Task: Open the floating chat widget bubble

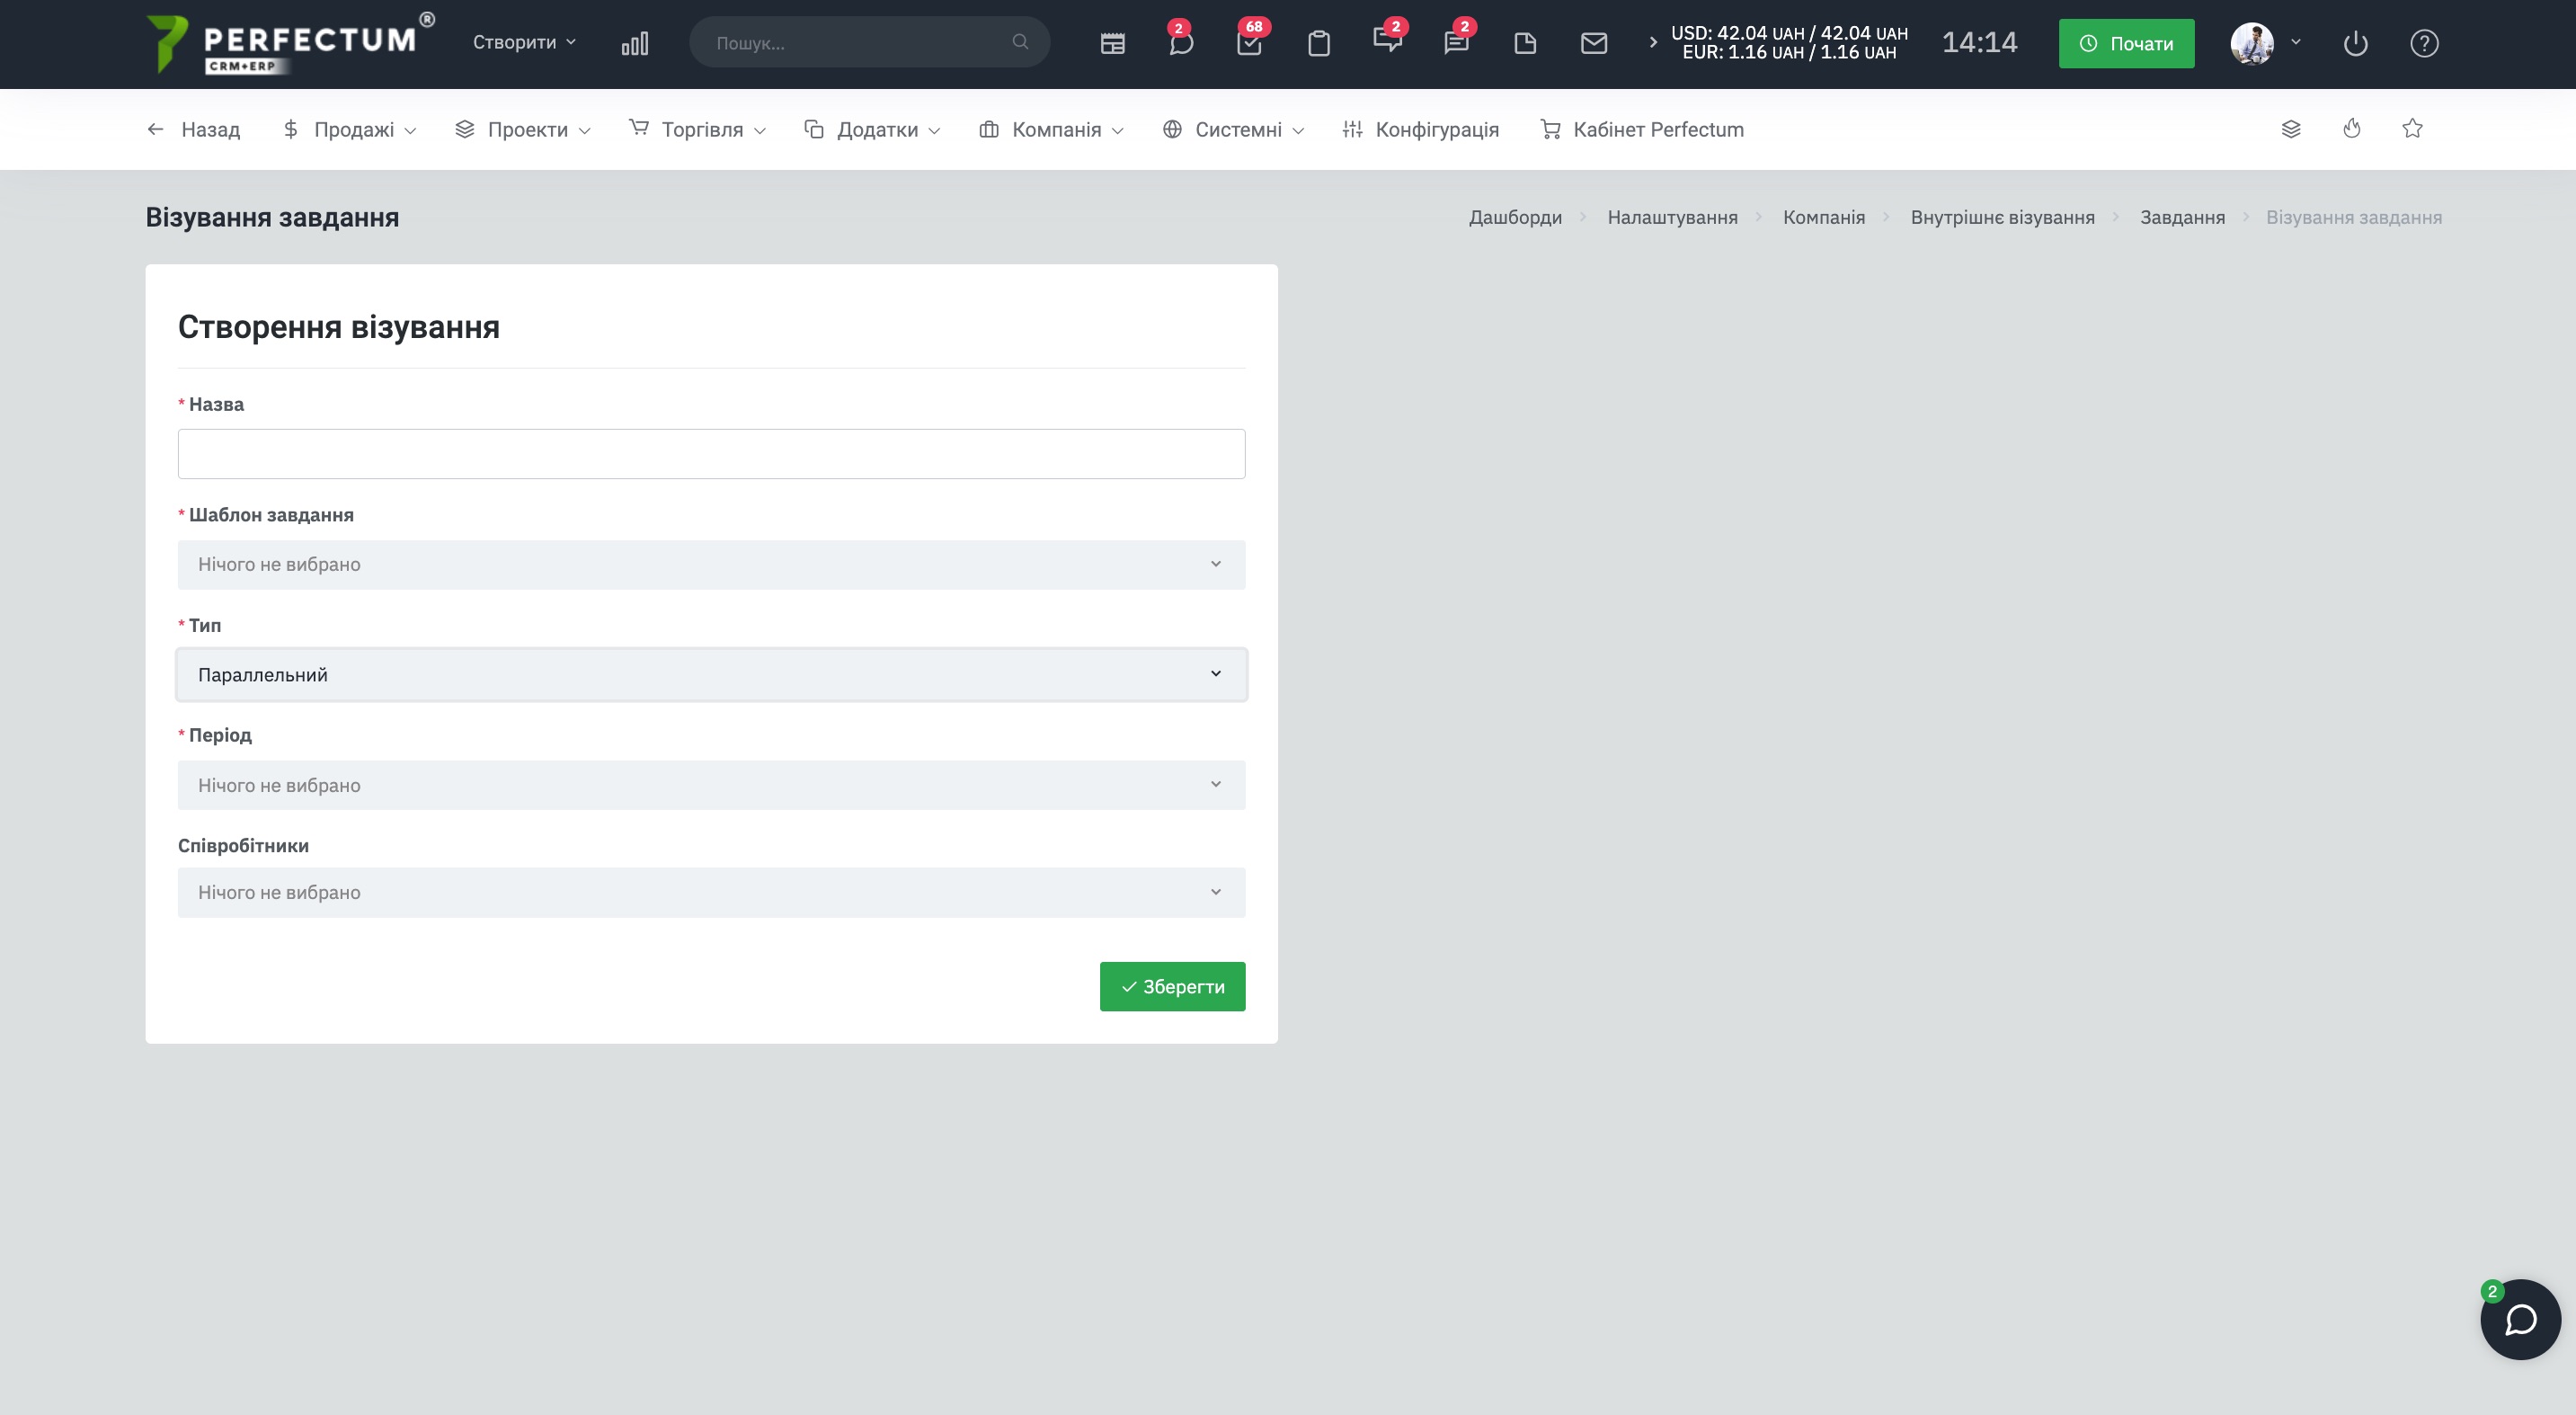Action: click(x=2519, y=1319)
